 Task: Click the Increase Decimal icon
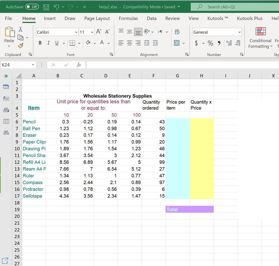(x=229, y=43)
